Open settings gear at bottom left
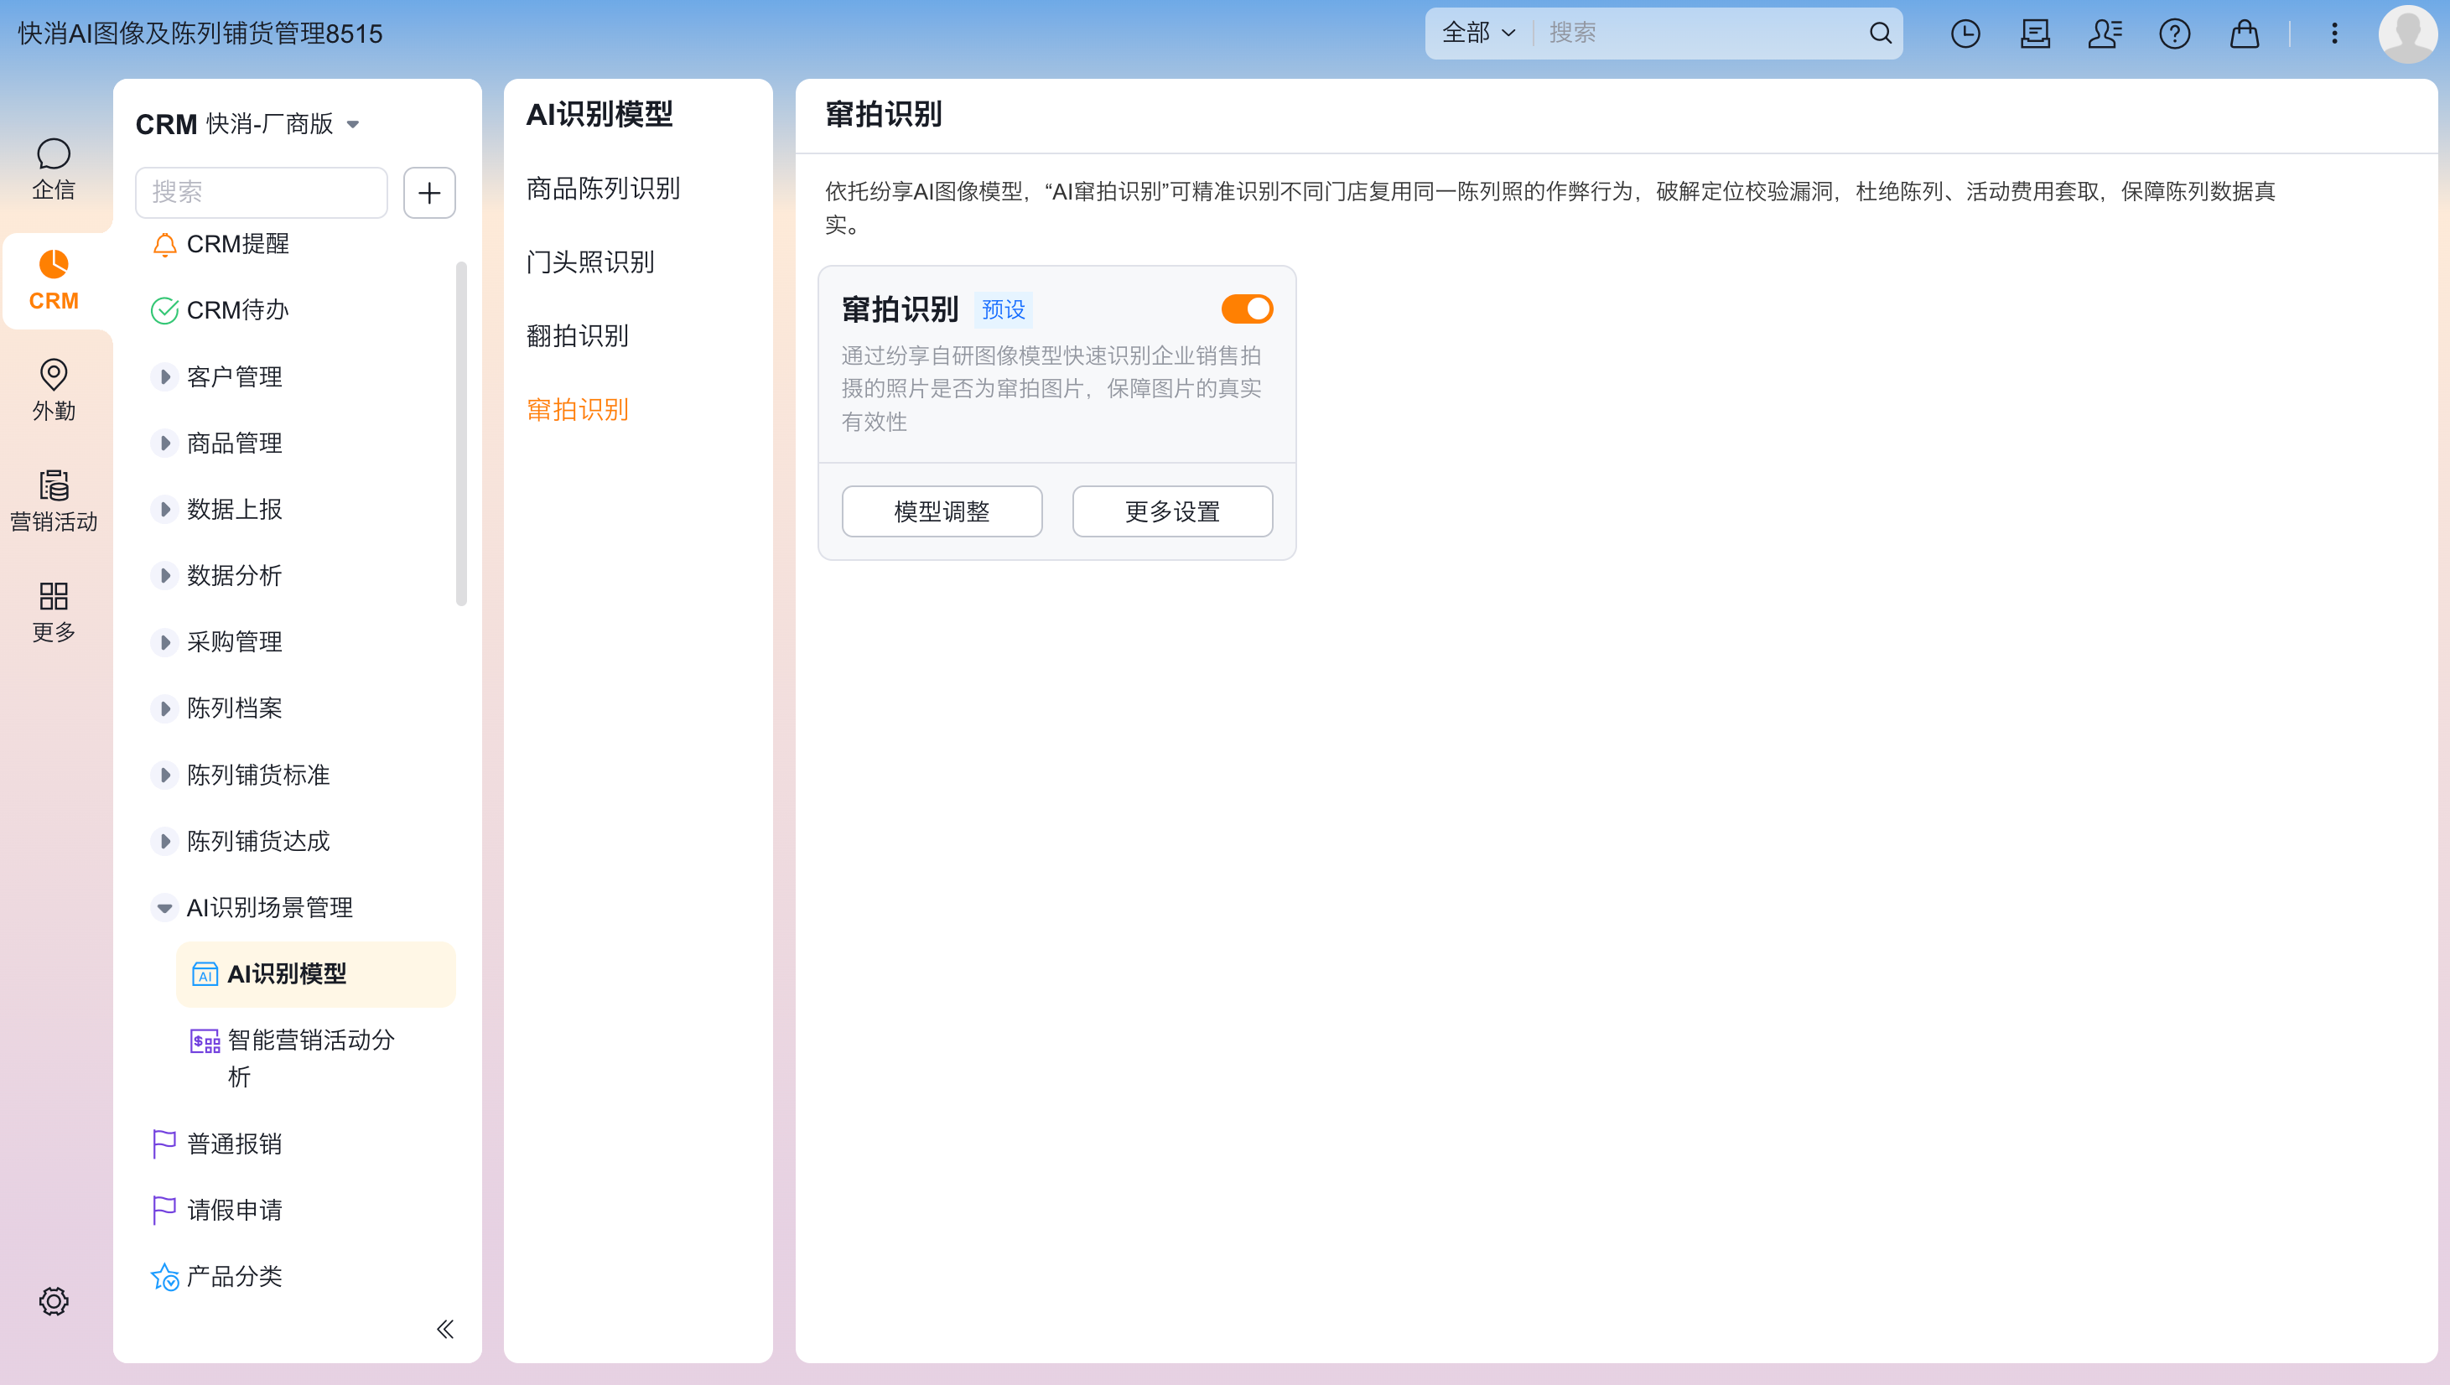Screen dimensions: 2450x1385 [54, 1300]
